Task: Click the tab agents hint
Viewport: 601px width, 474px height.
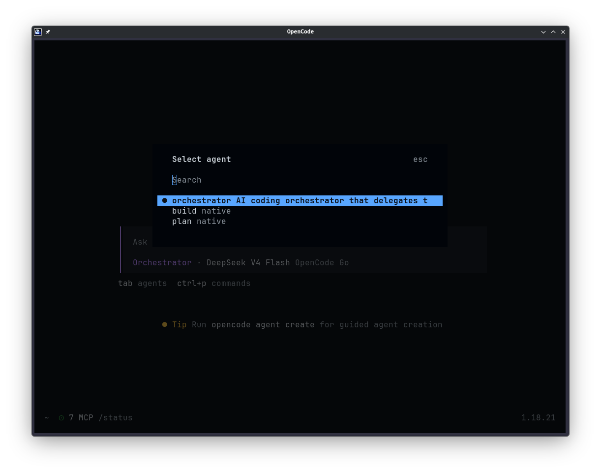Action: coord(143,283)
